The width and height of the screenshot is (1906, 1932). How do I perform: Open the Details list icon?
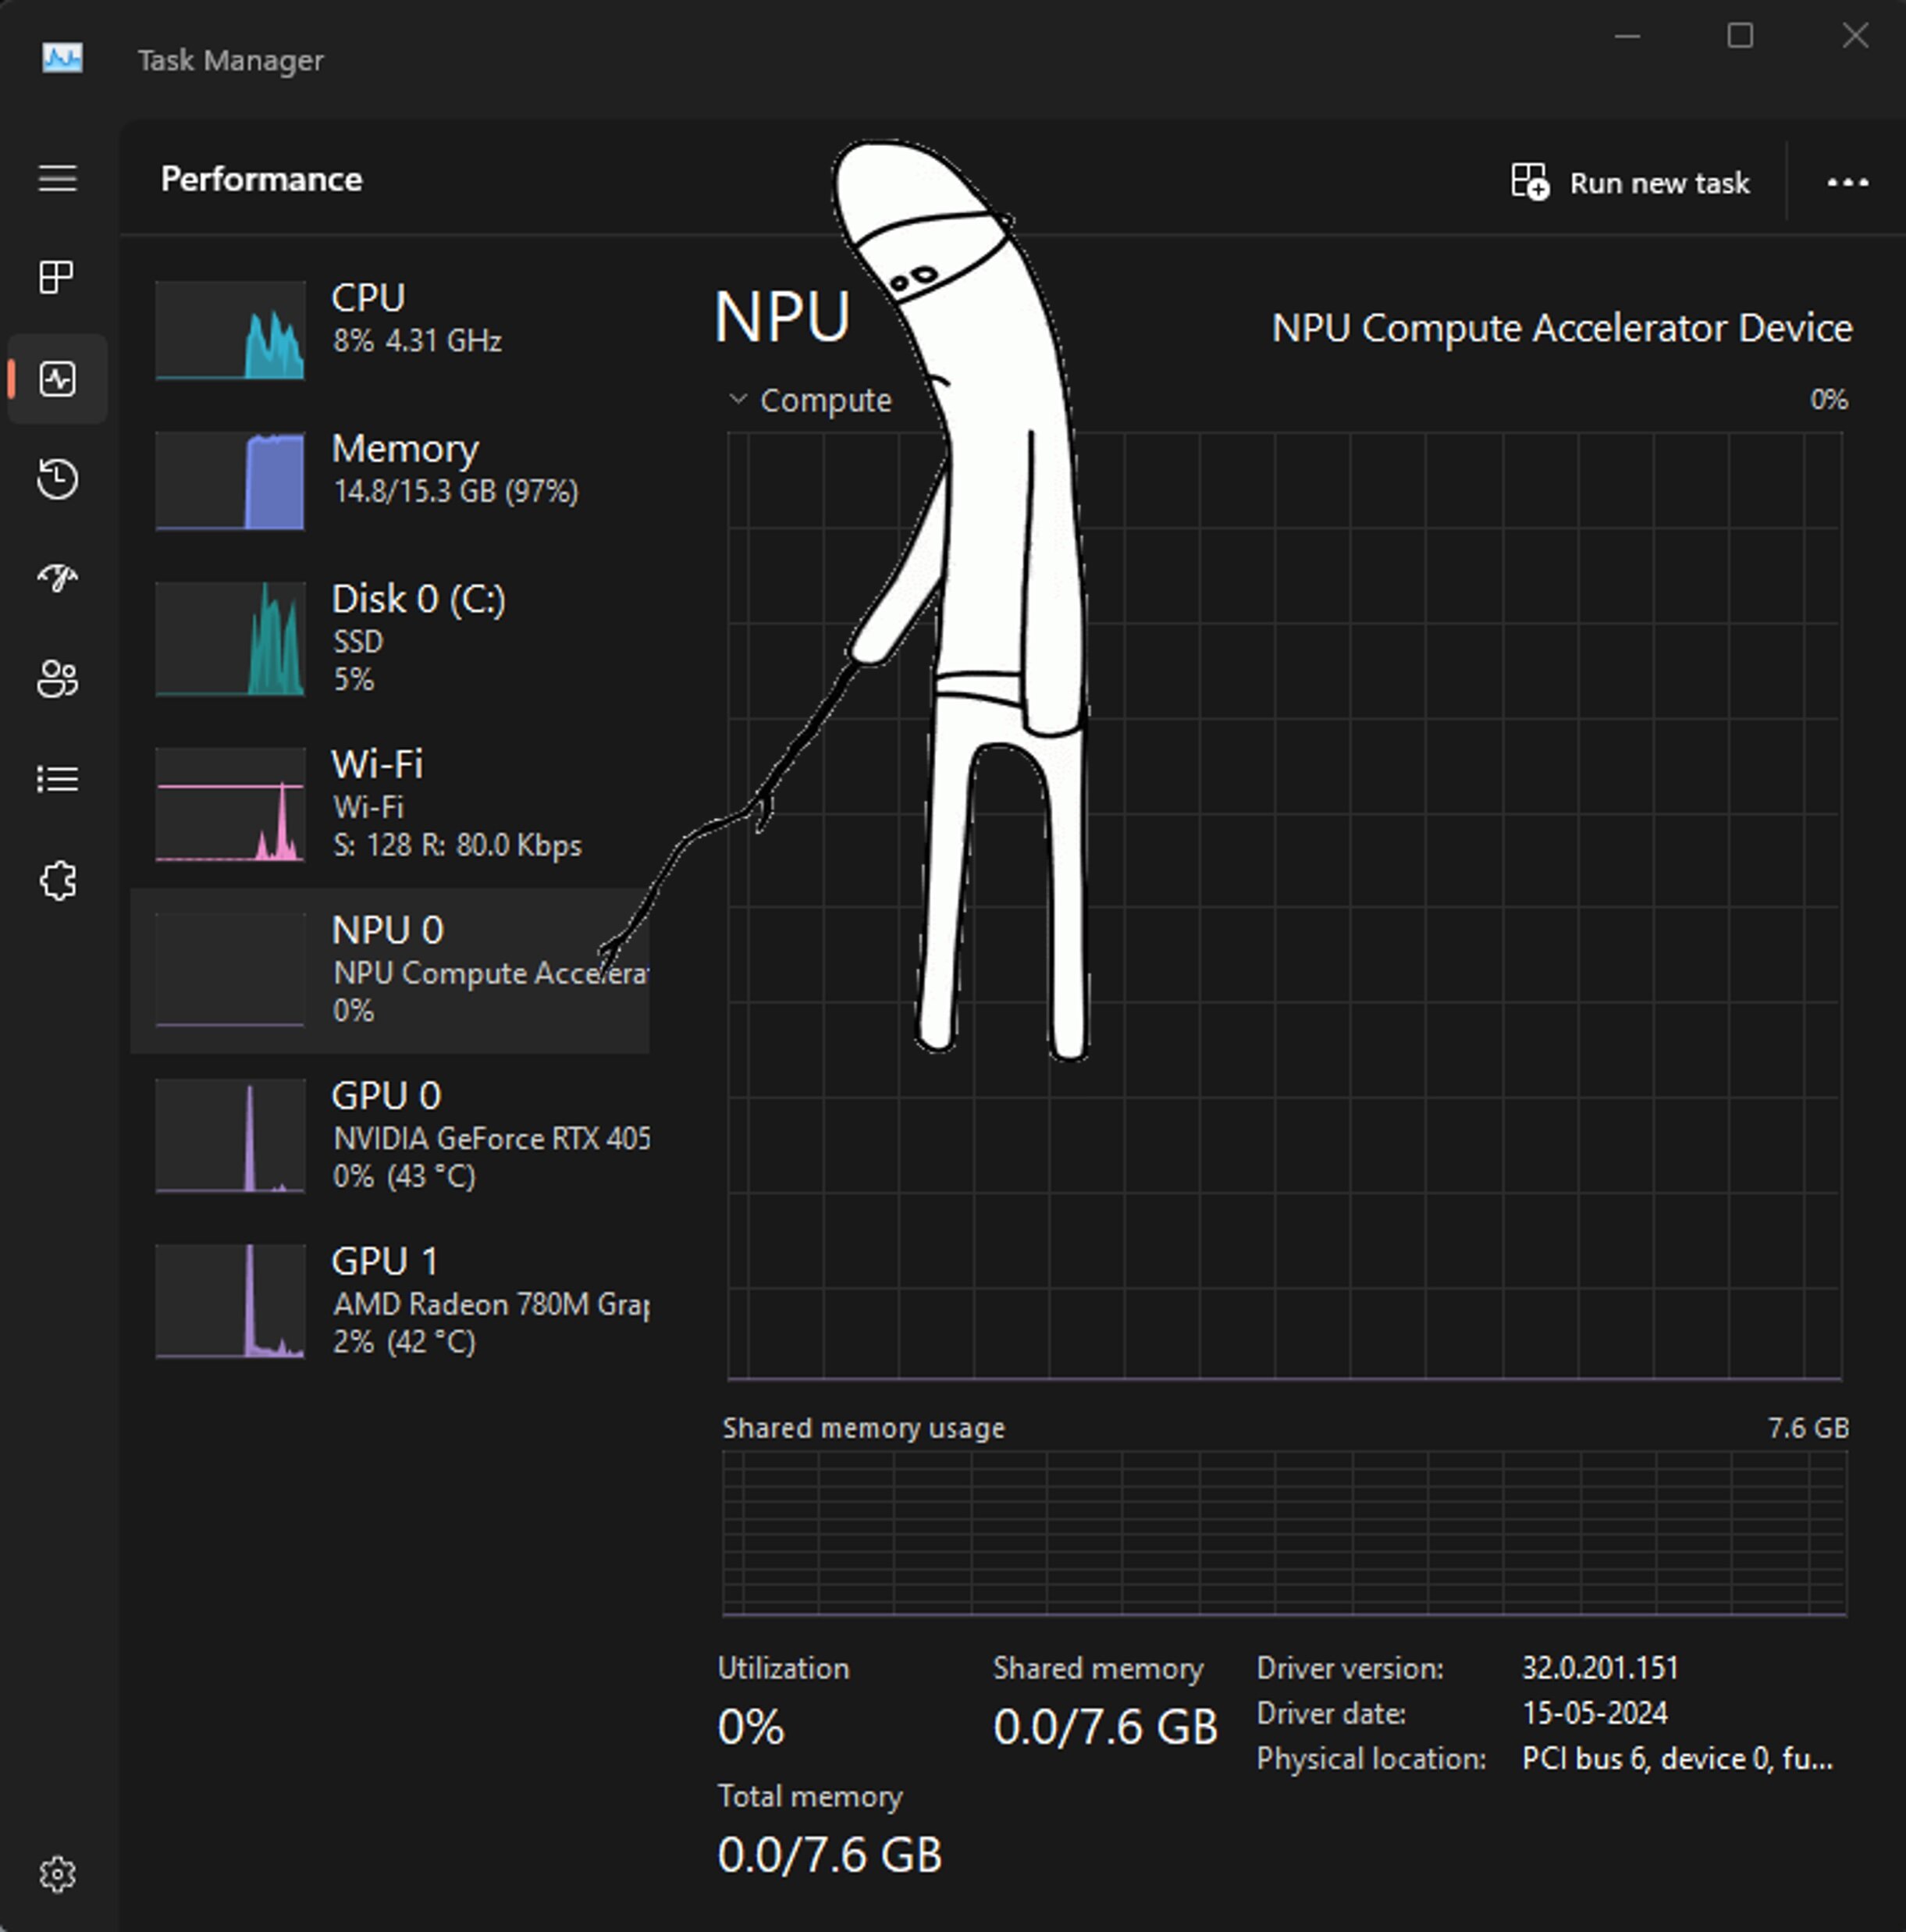(x=57, y=779)
